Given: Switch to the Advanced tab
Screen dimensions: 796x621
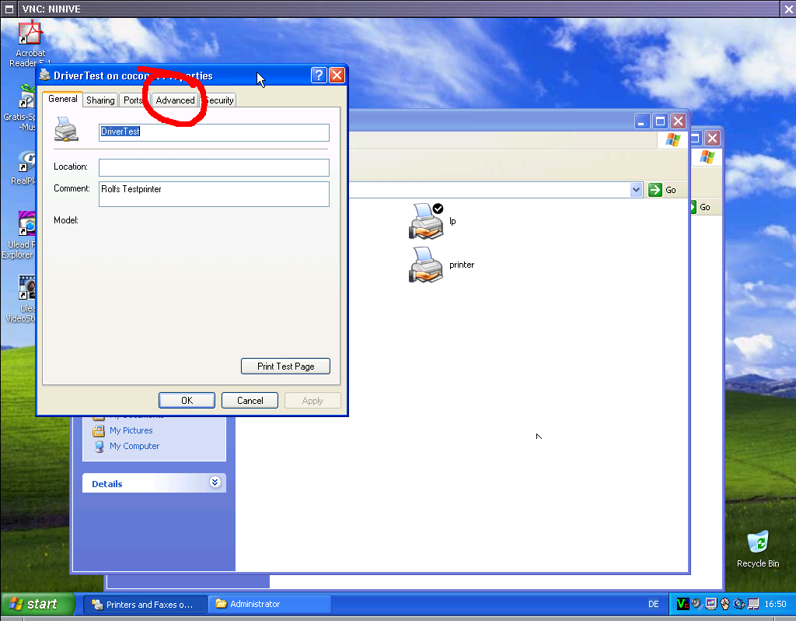Looking at the screenshot, I should tap(175, 100).
